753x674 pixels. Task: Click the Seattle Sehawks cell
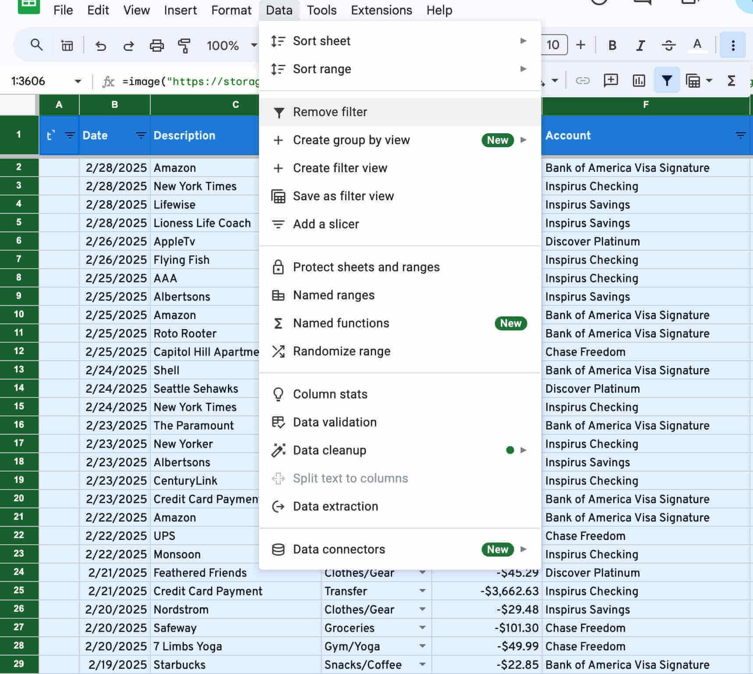(x=204, y=389)
